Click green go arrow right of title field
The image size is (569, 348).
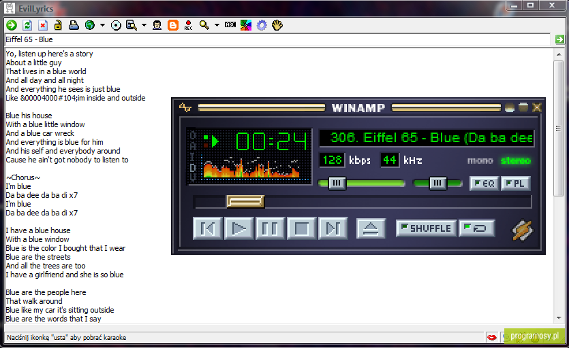[559, 39]
